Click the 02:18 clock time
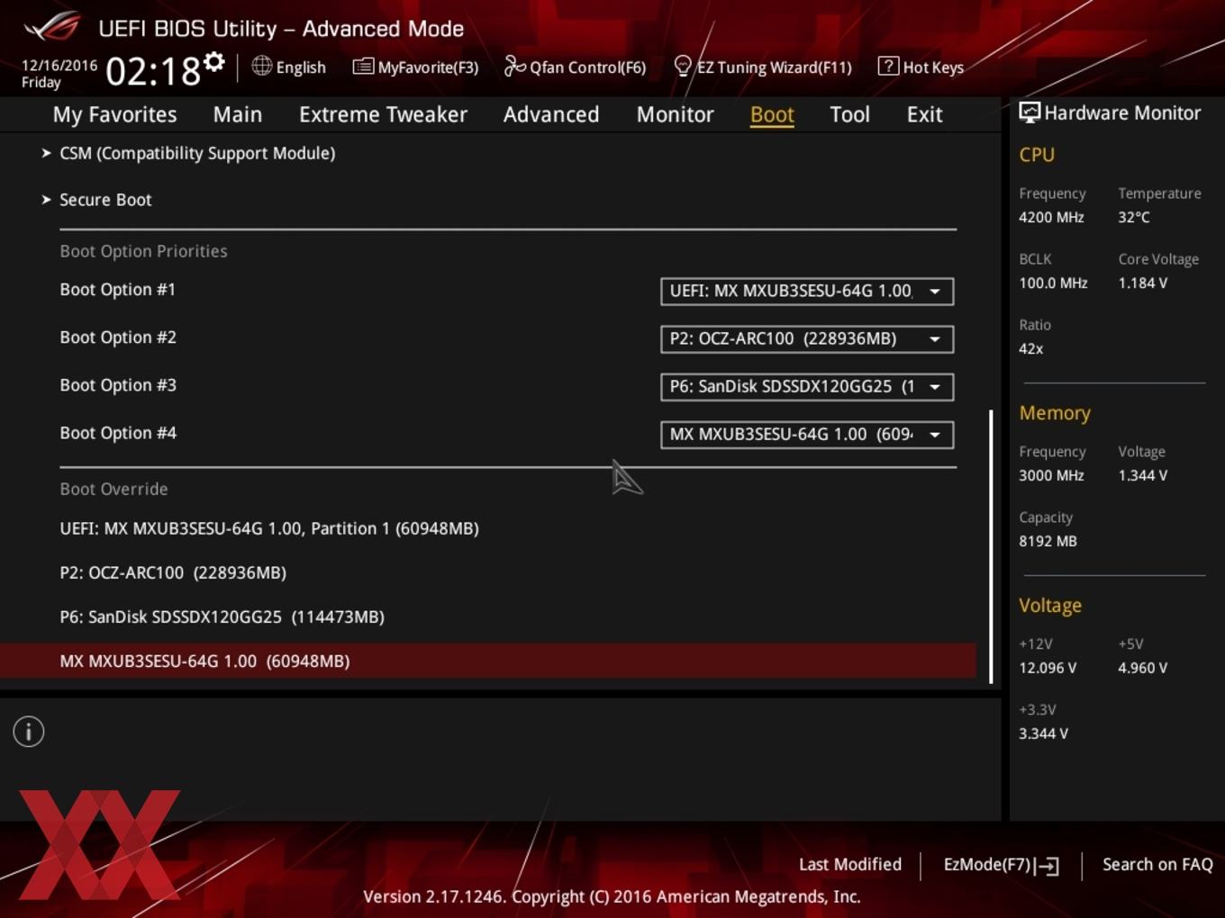The height and width of the screenshot is (918, 1225). pyautogui.click(x=153, y=71)
